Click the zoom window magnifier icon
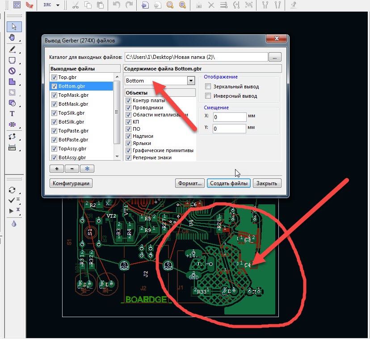The height and width of the screenshot is (339, 370). [x=170, y=5]
